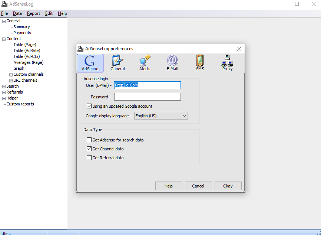This screenshot has height=235, width=321.
Task: Open the File menu
Action: point(4,13)
